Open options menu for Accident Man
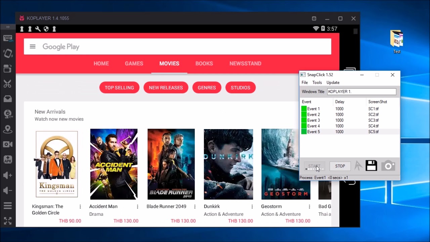 pos(137,207)
